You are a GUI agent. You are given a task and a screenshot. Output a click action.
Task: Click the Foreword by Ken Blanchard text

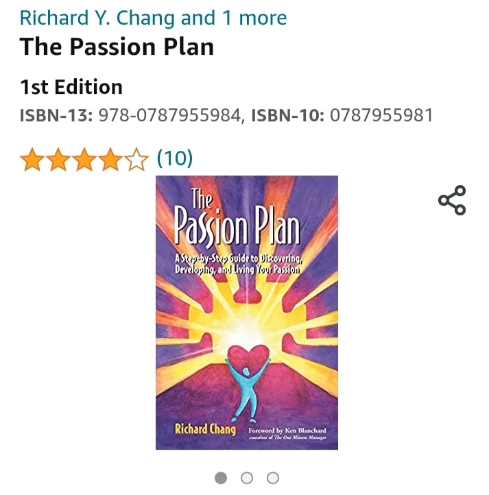pyautogui.click(x=287, y=431)
